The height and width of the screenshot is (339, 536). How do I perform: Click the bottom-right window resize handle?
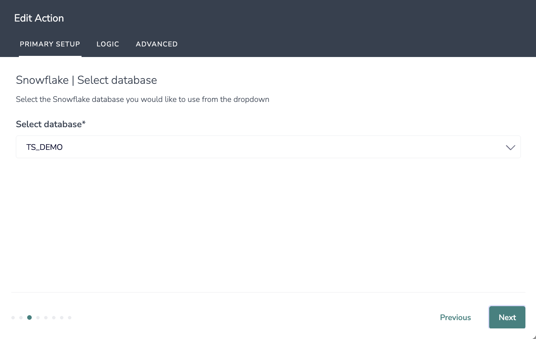coord(534,337)
